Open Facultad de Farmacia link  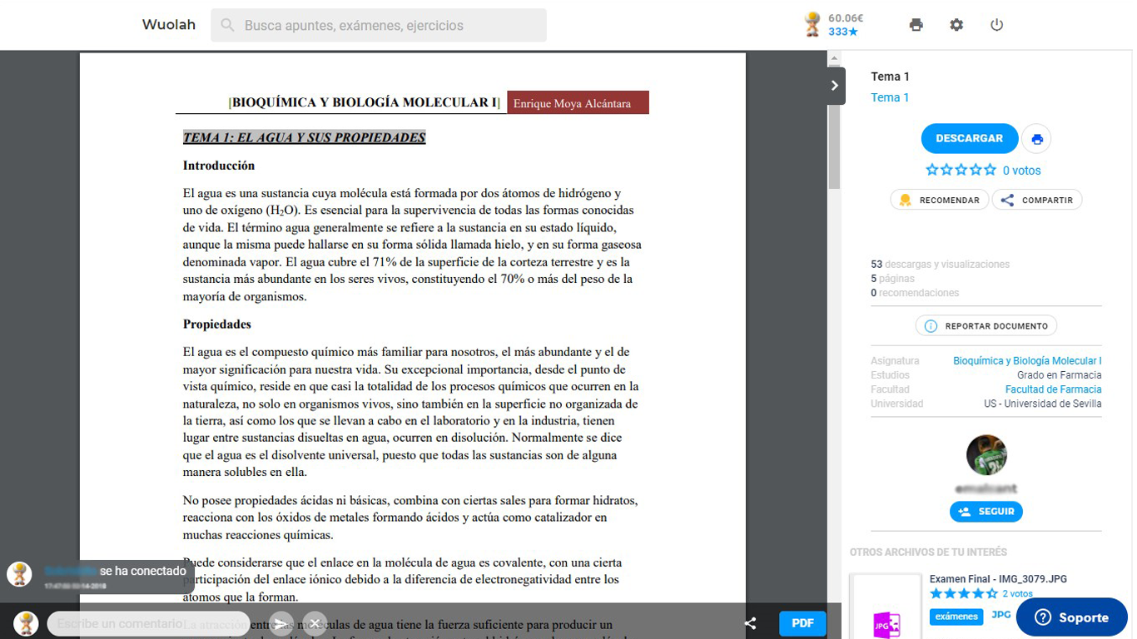coord(1053,389)
